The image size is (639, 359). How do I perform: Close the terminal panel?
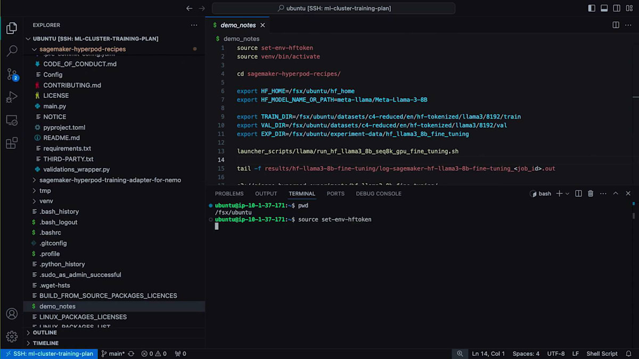(x=628, y=194)
